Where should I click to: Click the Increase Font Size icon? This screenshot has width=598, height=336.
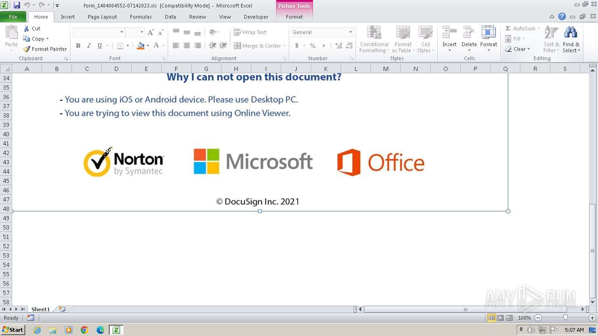(150, 32)
